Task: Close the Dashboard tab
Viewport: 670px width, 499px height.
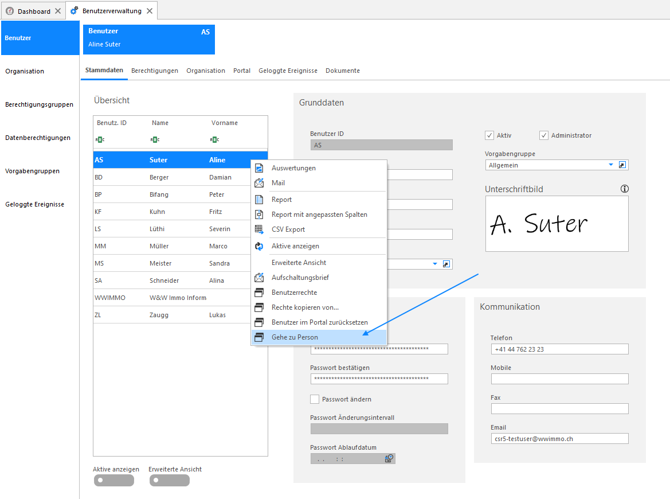Action: click(58, 11)
